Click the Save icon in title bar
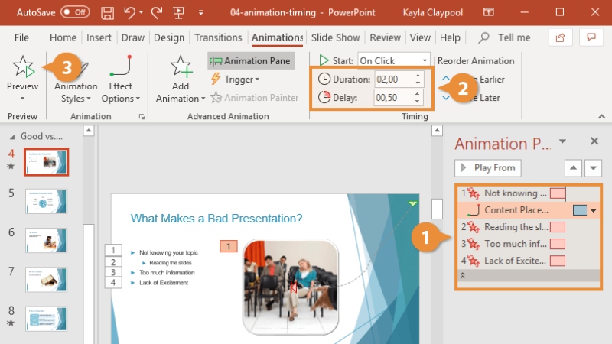The height and width of the screenshot is (344, 612). pos(107,12)
